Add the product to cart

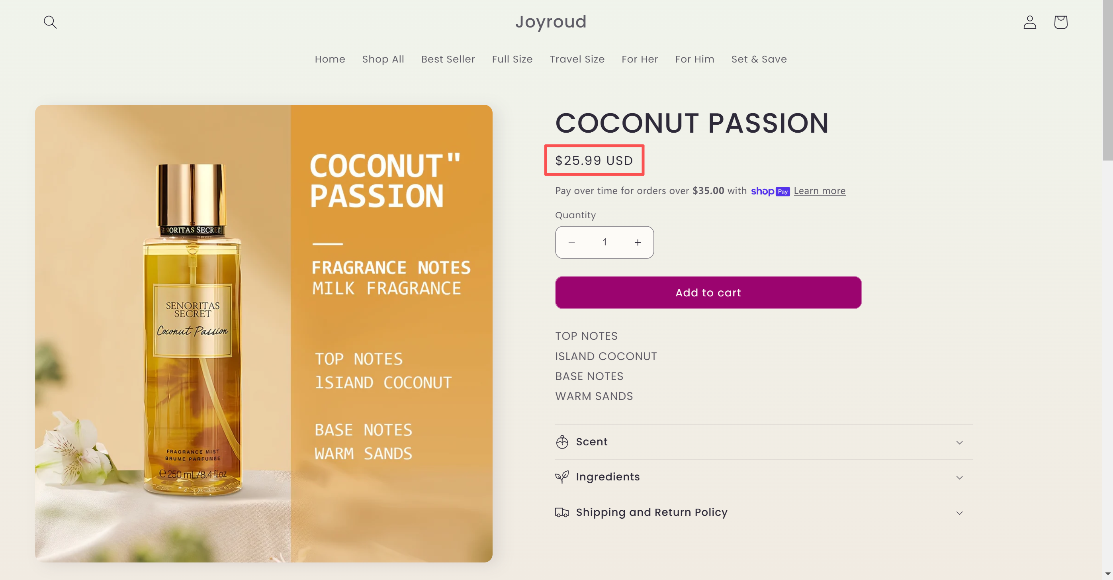(x=708, y=293)
